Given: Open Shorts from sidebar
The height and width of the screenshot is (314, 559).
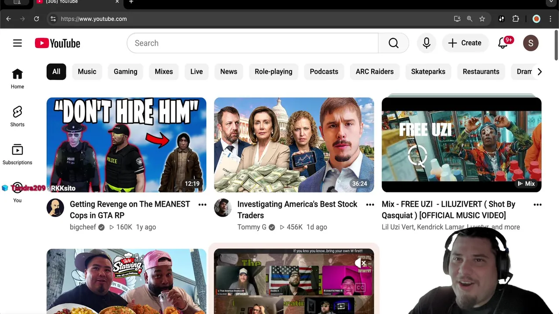Looking at the screenshot, I should (17, 117).
